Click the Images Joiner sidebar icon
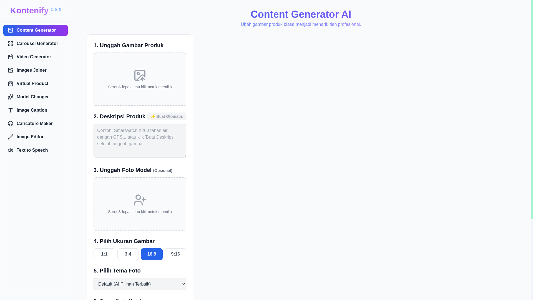Image resolution: width=533 pixels, height=300 pixels. click(11, 70)
